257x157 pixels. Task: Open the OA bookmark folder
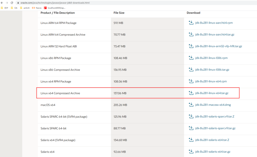click(x=14, y=8)
